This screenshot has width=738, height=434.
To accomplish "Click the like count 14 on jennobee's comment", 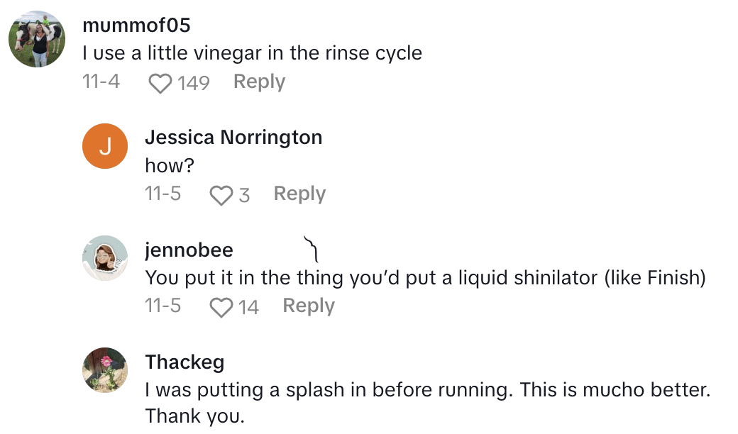I will point(249,306).
